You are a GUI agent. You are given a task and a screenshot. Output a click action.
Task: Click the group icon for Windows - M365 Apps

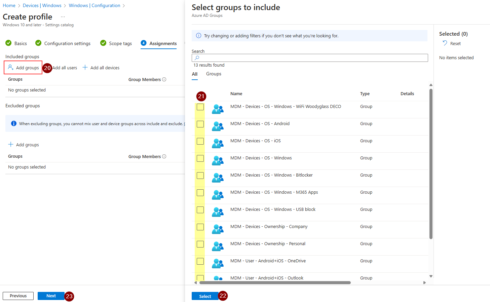click(218, 195)
